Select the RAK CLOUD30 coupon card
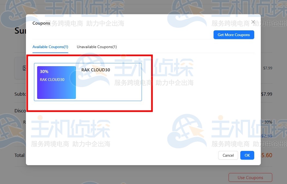287x184 pixels. click(x=87, y=82)
